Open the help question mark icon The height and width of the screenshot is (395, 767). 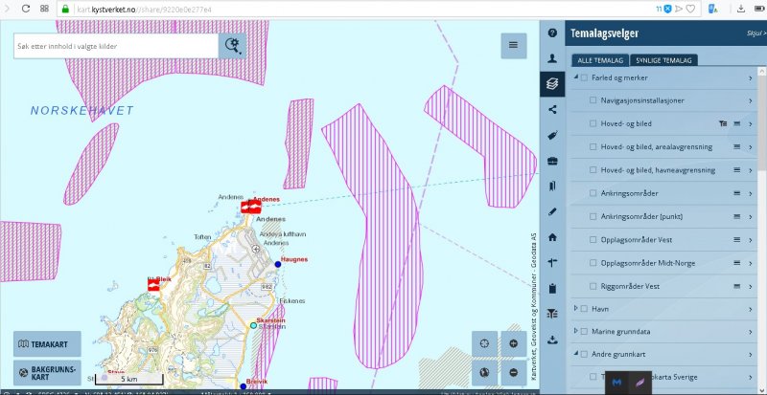pyautogui.click(x=552, y=33)
